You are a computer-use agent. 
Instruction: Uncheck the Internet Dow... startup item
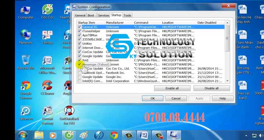pyautogui.click(x=79, y=48)
